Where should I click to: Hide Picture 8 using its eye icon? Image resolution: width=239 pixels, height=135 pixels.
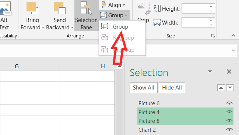(x=229, y=121)
